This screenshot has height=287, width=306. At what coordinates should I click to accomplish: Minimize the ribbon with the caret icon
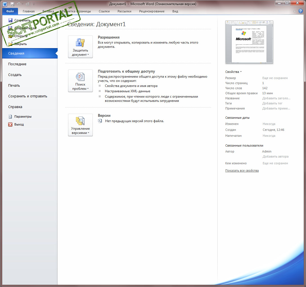pos(294,11)
